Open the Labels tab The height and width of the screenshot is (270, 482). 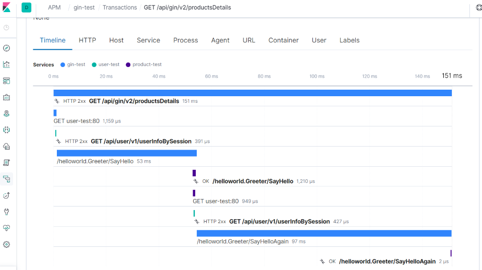coord(350,40)
